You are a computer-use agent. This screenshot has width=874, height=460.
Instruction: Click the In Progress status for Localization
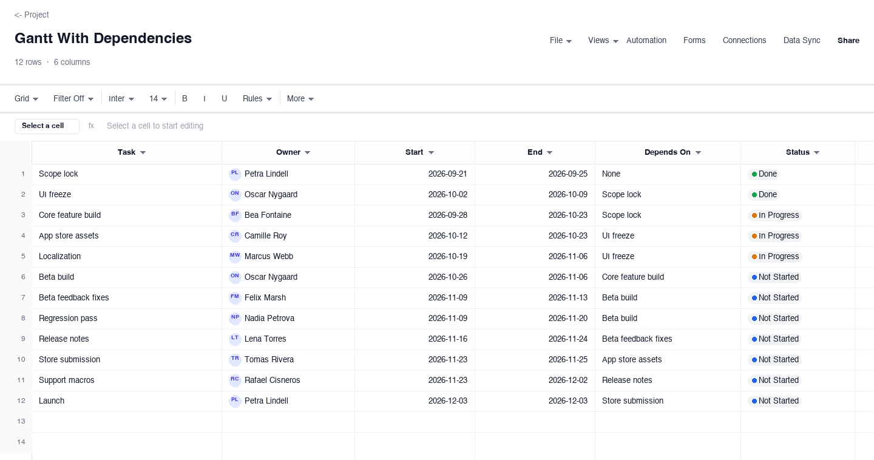775,257
